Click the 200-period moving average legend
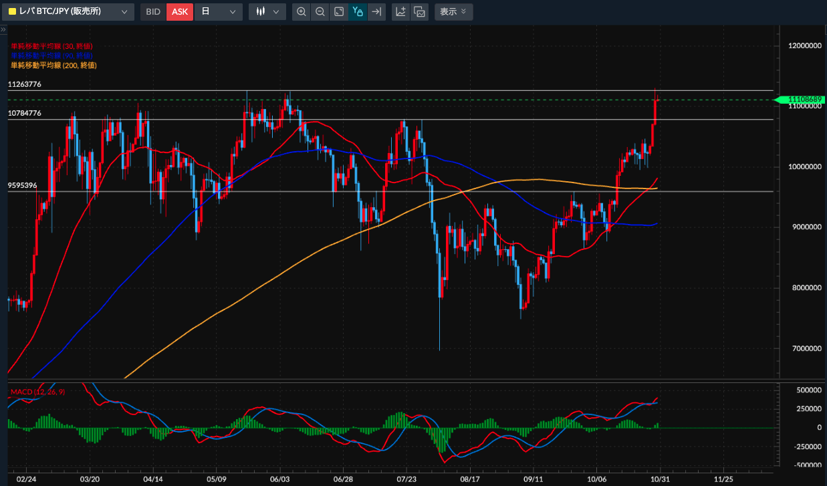Viewport: 827px width, 486px height. tap(53, 65)
